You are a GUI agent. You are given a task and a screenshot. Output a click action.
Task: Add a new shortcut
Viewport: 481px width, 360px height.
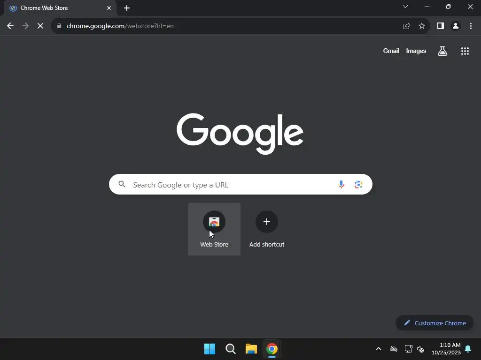(x=267, y=229)
